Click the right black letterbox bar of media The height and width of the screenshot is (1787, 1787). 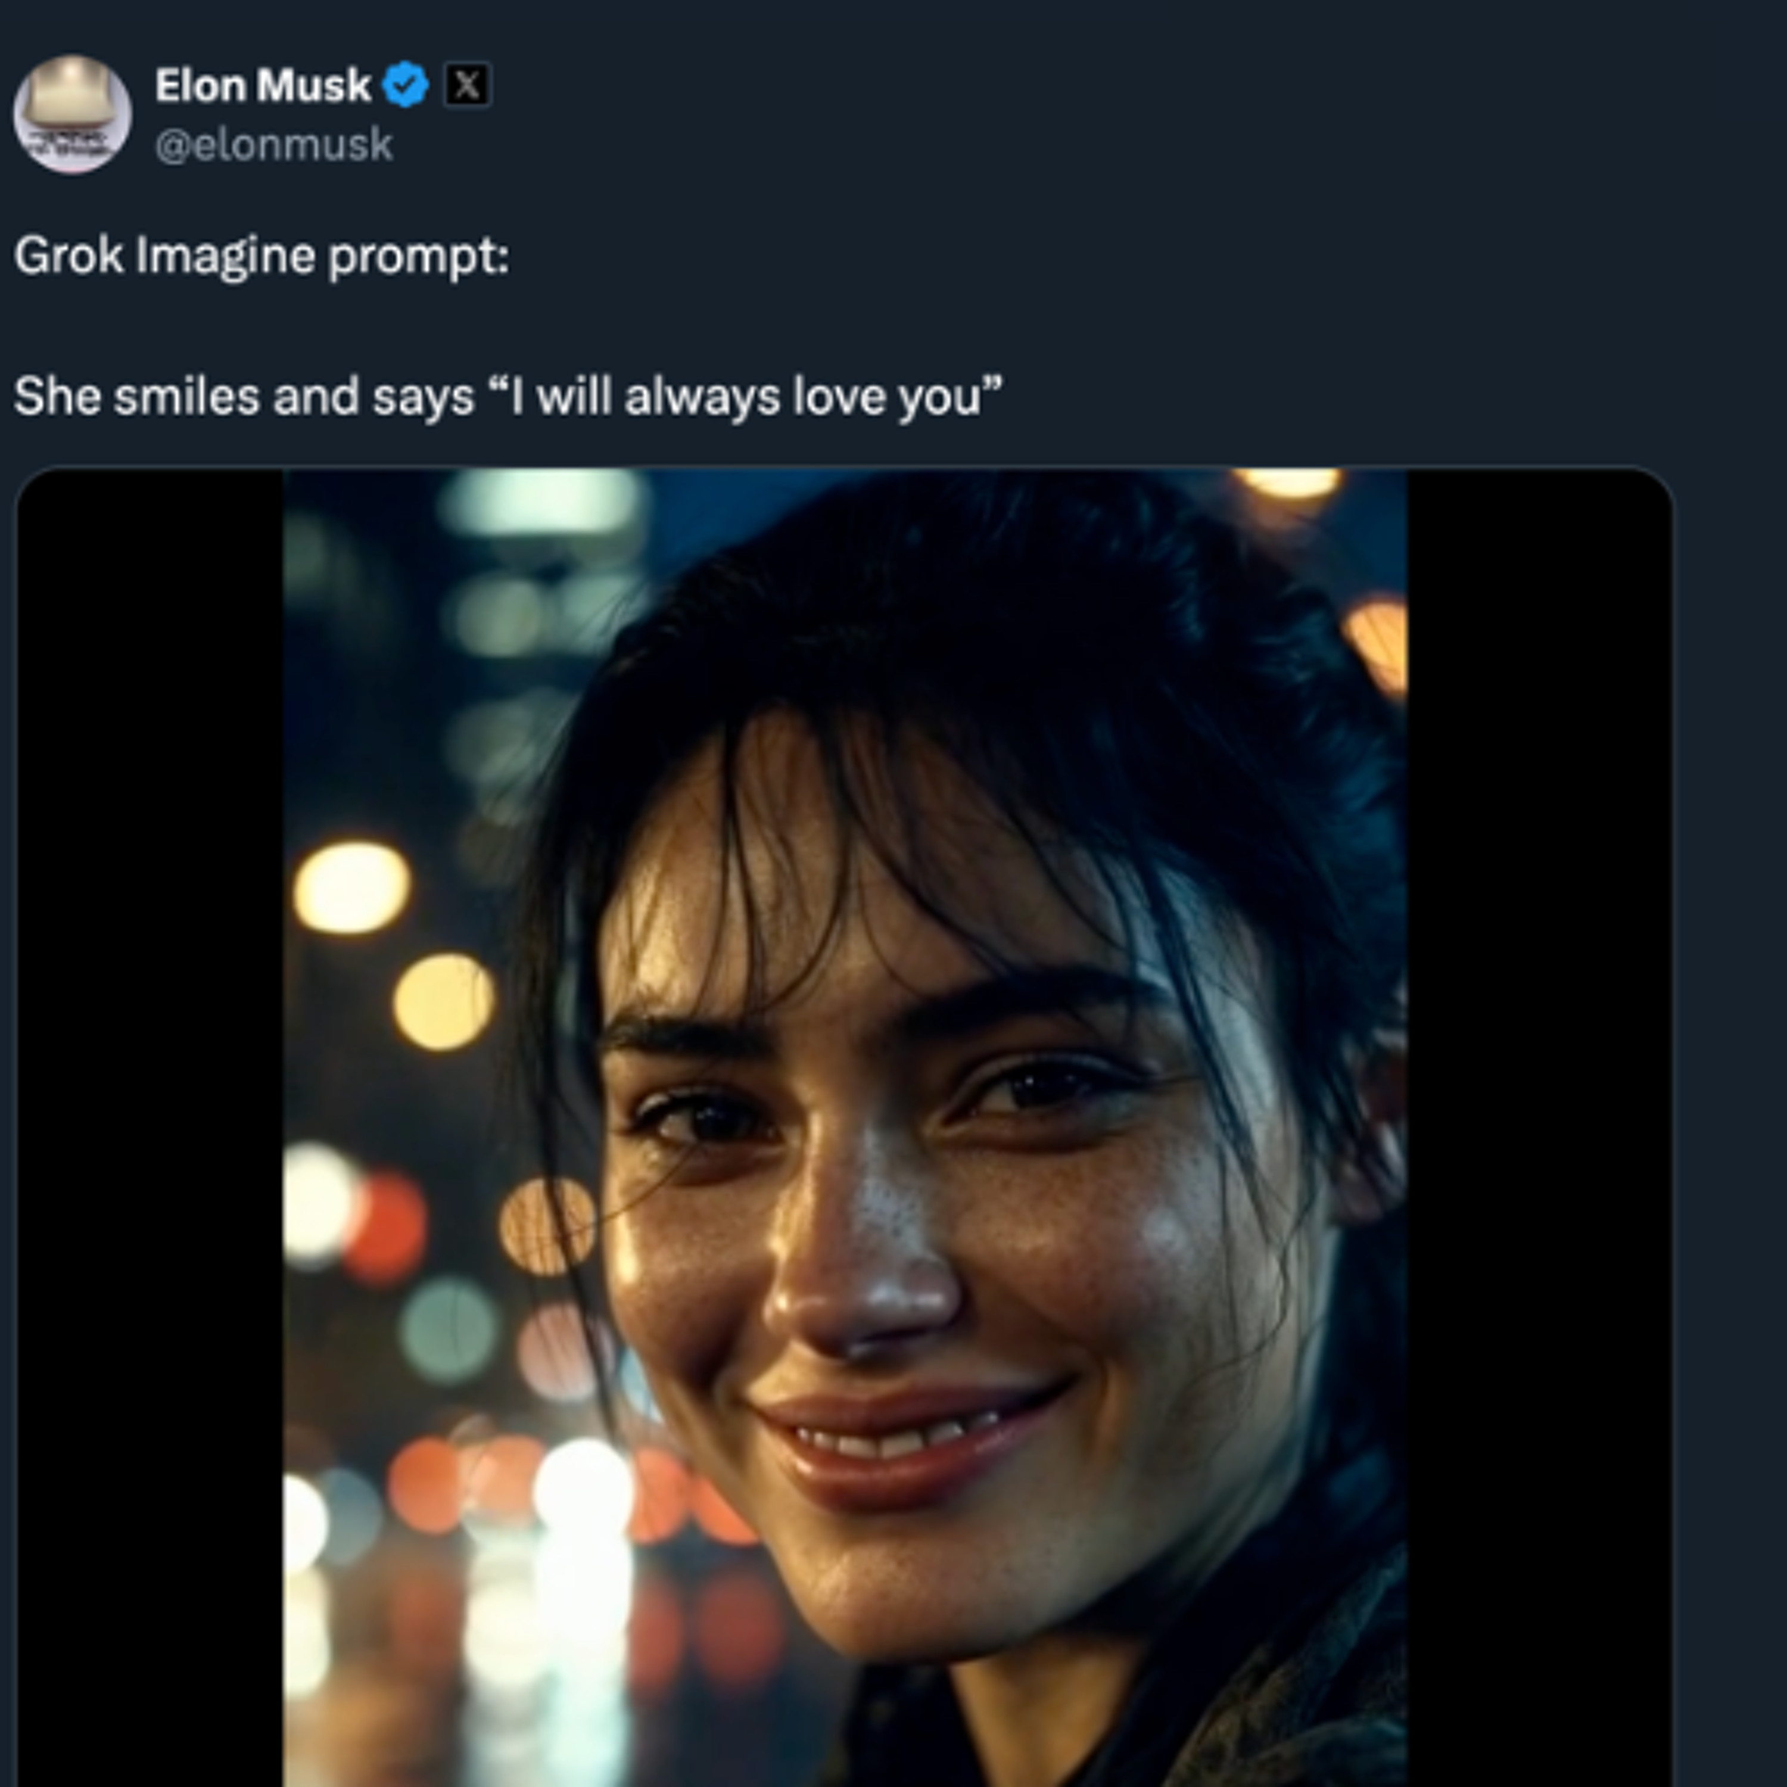pyautogui.click(x=1539, y=1110)
